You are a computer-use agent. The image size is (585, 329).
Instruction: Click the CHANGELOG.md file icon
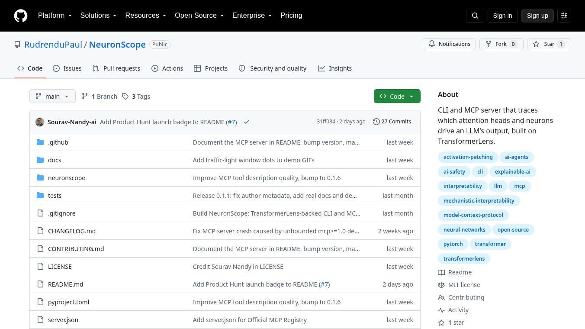tap(40, 231)
